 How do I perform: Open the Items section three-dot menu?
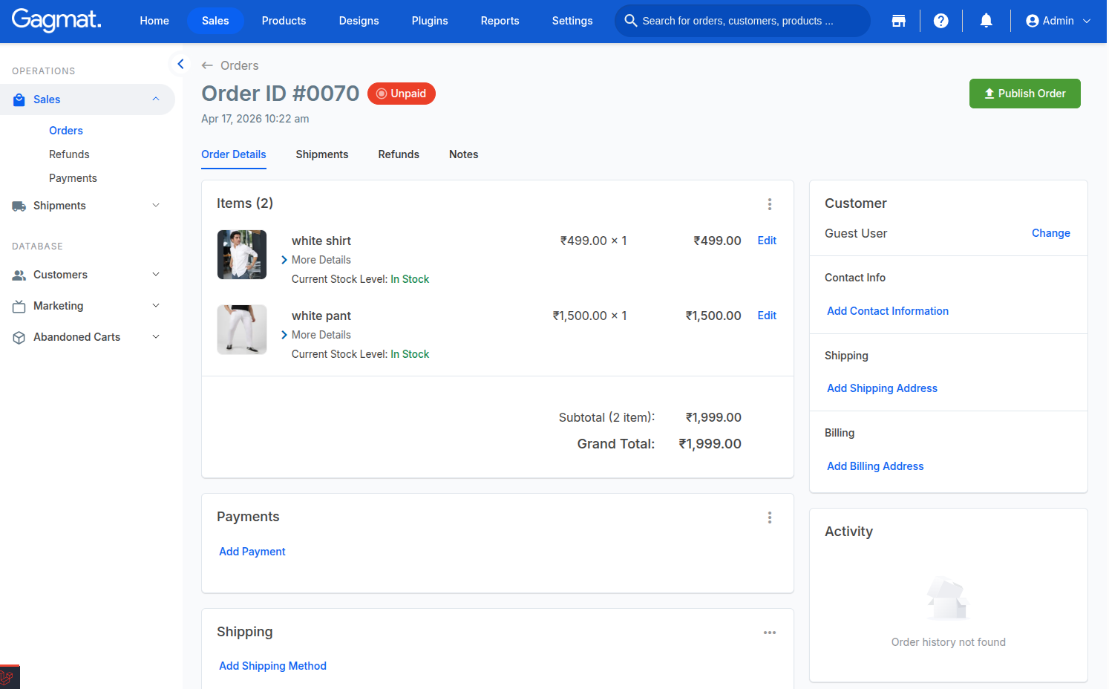[770, 204]
